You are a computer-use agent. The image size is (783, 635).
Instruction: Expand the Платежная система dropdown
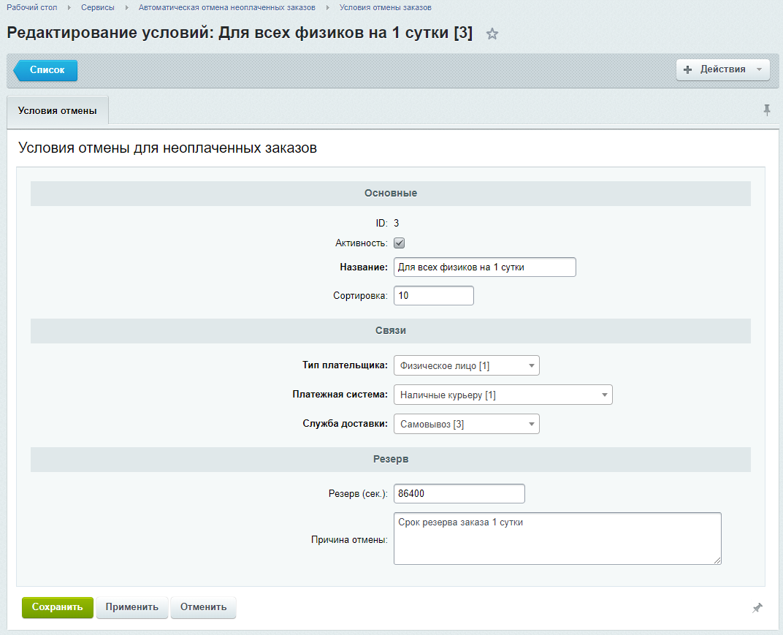pos(503,395)
